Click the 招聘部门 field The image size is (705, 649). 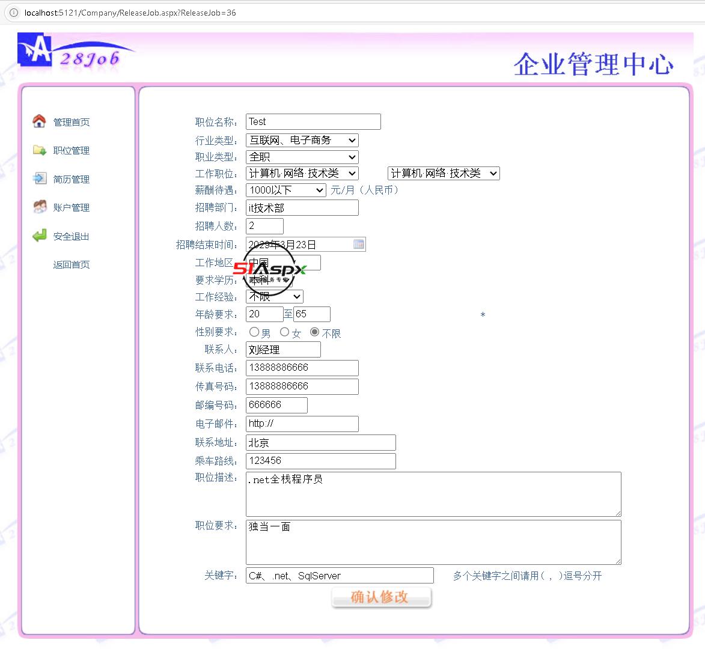click(x=302, y=208)
